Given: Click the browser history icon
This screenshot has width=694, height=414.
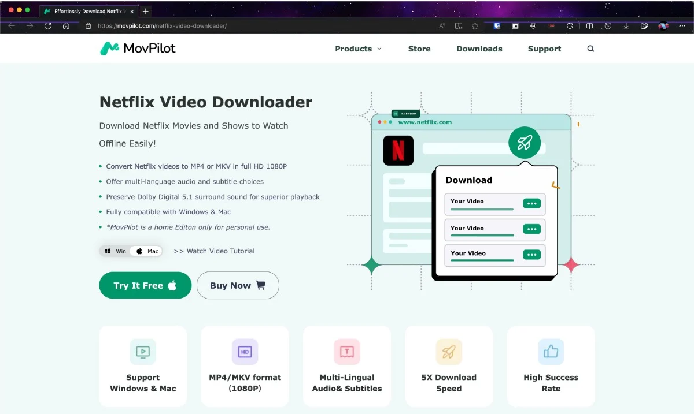Looking at the screenshot, I should (608, 26).
